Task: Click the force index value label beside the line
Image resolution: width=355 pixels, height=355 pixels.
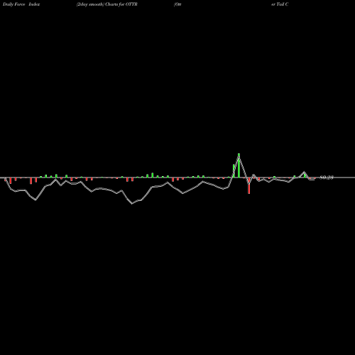Action: click(327, 177)
